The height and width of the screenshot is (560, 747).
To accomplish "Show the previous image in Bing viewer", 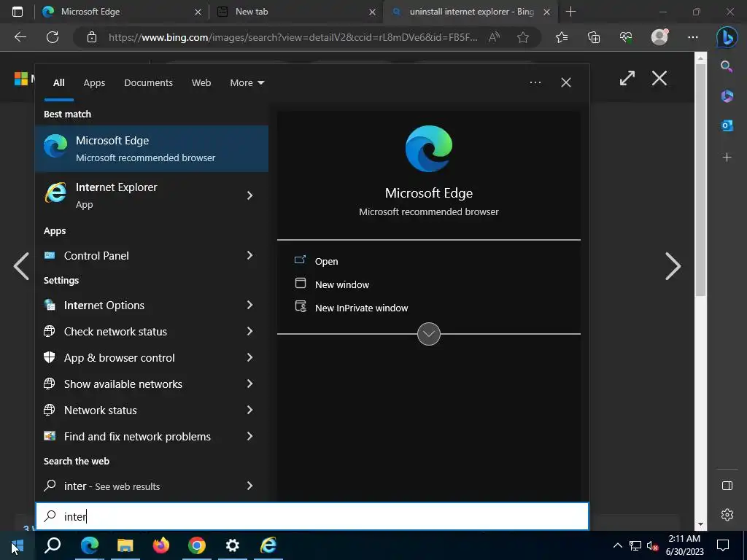I will (21, 265).
